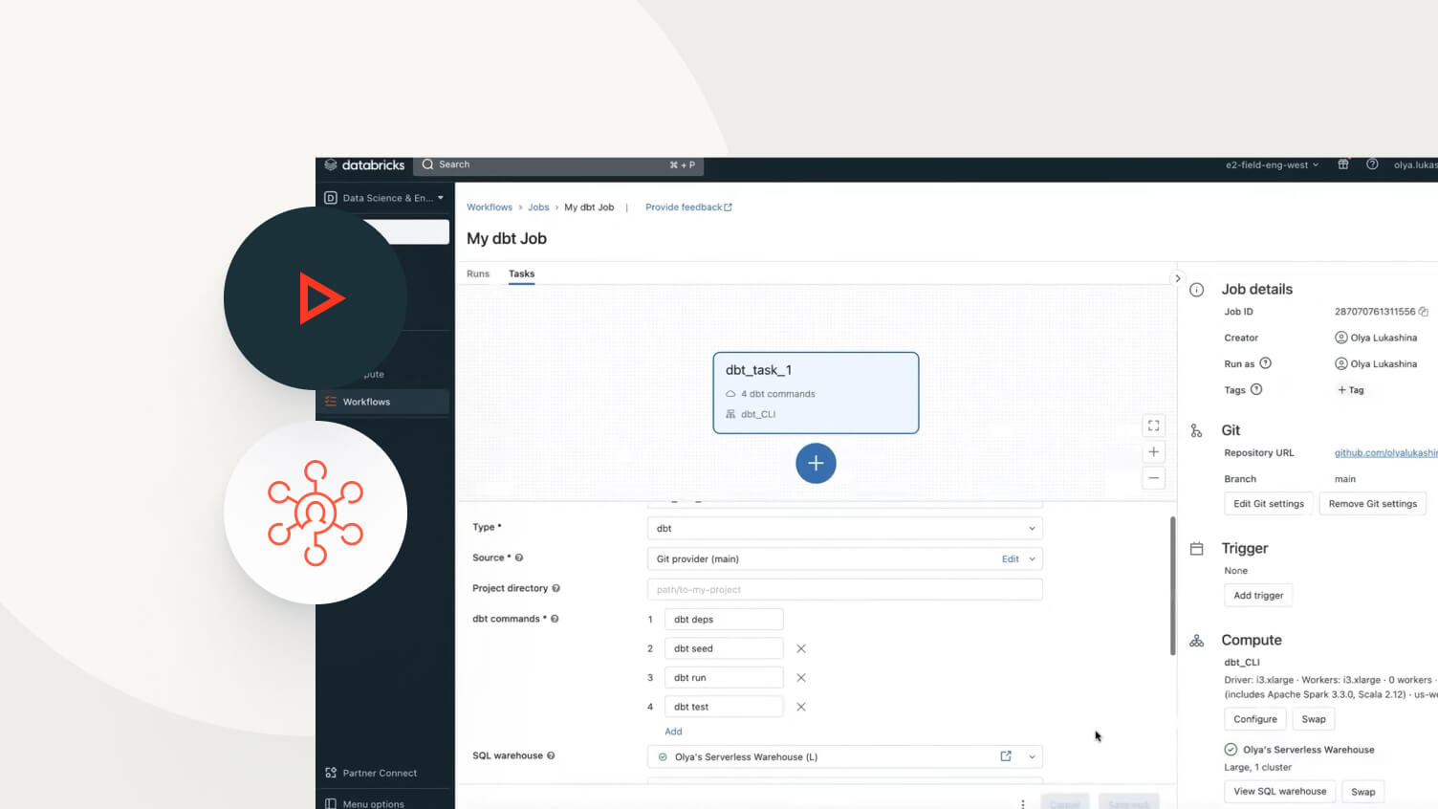
Task: Switch to the Runs tab
Action: [478, 273]
